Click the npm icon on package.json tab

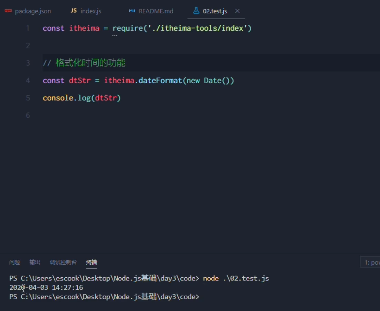coord(8,11)
